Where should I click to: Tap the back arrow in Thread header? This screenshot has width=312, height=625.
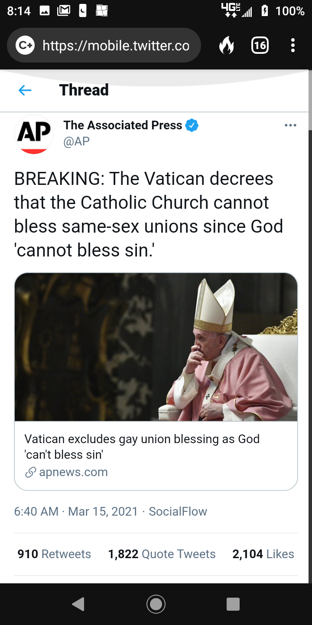(25, 90)
